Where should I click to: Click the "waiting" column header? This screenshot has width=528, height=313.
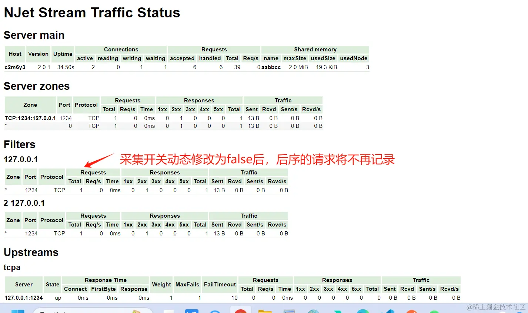[156, 58]
